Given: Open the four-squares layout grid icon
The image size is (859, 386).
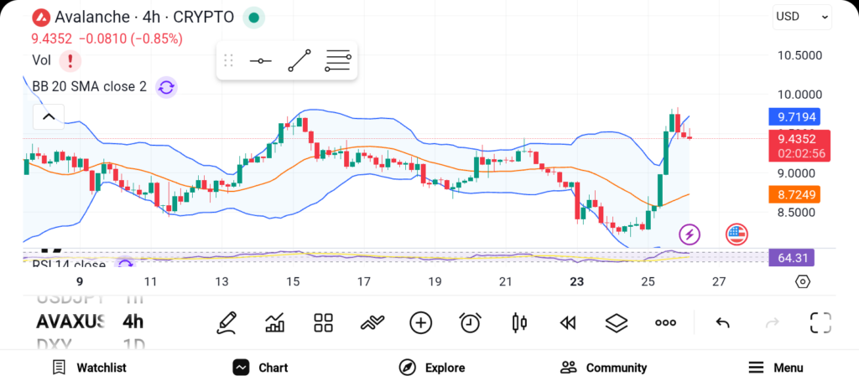Looking at the screenshot, I should point(323,322).
